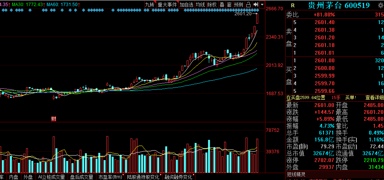This screenshot has width=384, height=180.
Task: Click buy level 3 price 2599.99
Action: pos(325,76)
